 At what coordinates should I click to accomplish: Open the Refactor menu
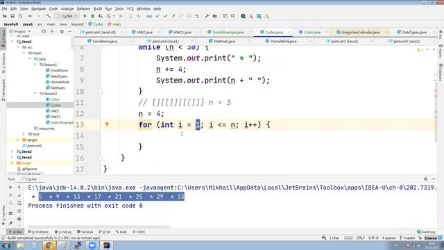(x=83, y=9)
